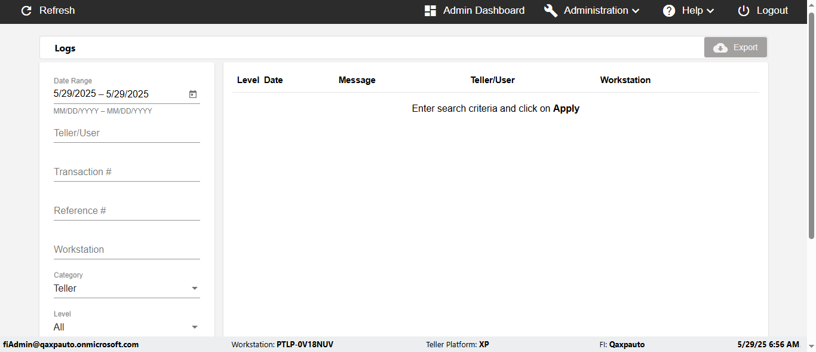Expand the Help menu chevron

(710, 11)
